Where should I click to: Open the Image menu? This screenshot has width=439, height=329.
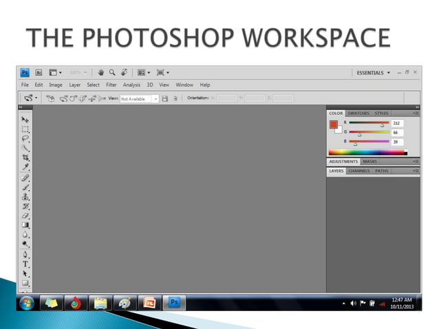click(56, 85)
